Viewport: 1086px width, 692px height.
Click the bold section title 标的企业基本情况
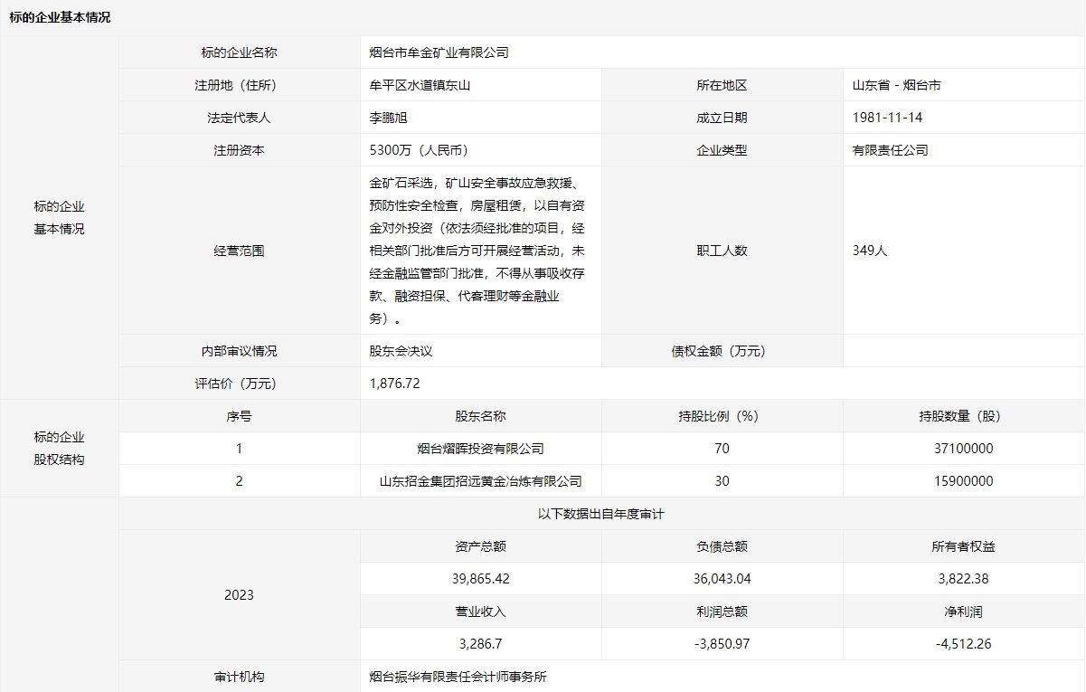pos(61,17)
